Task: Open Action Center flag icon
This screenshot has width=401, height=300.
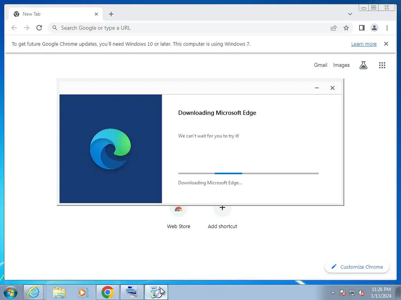Action: (x=343, y=293)
